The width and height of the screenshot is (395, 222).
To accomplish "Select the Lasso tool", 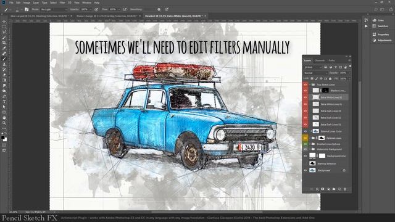I will coord(4,32).
